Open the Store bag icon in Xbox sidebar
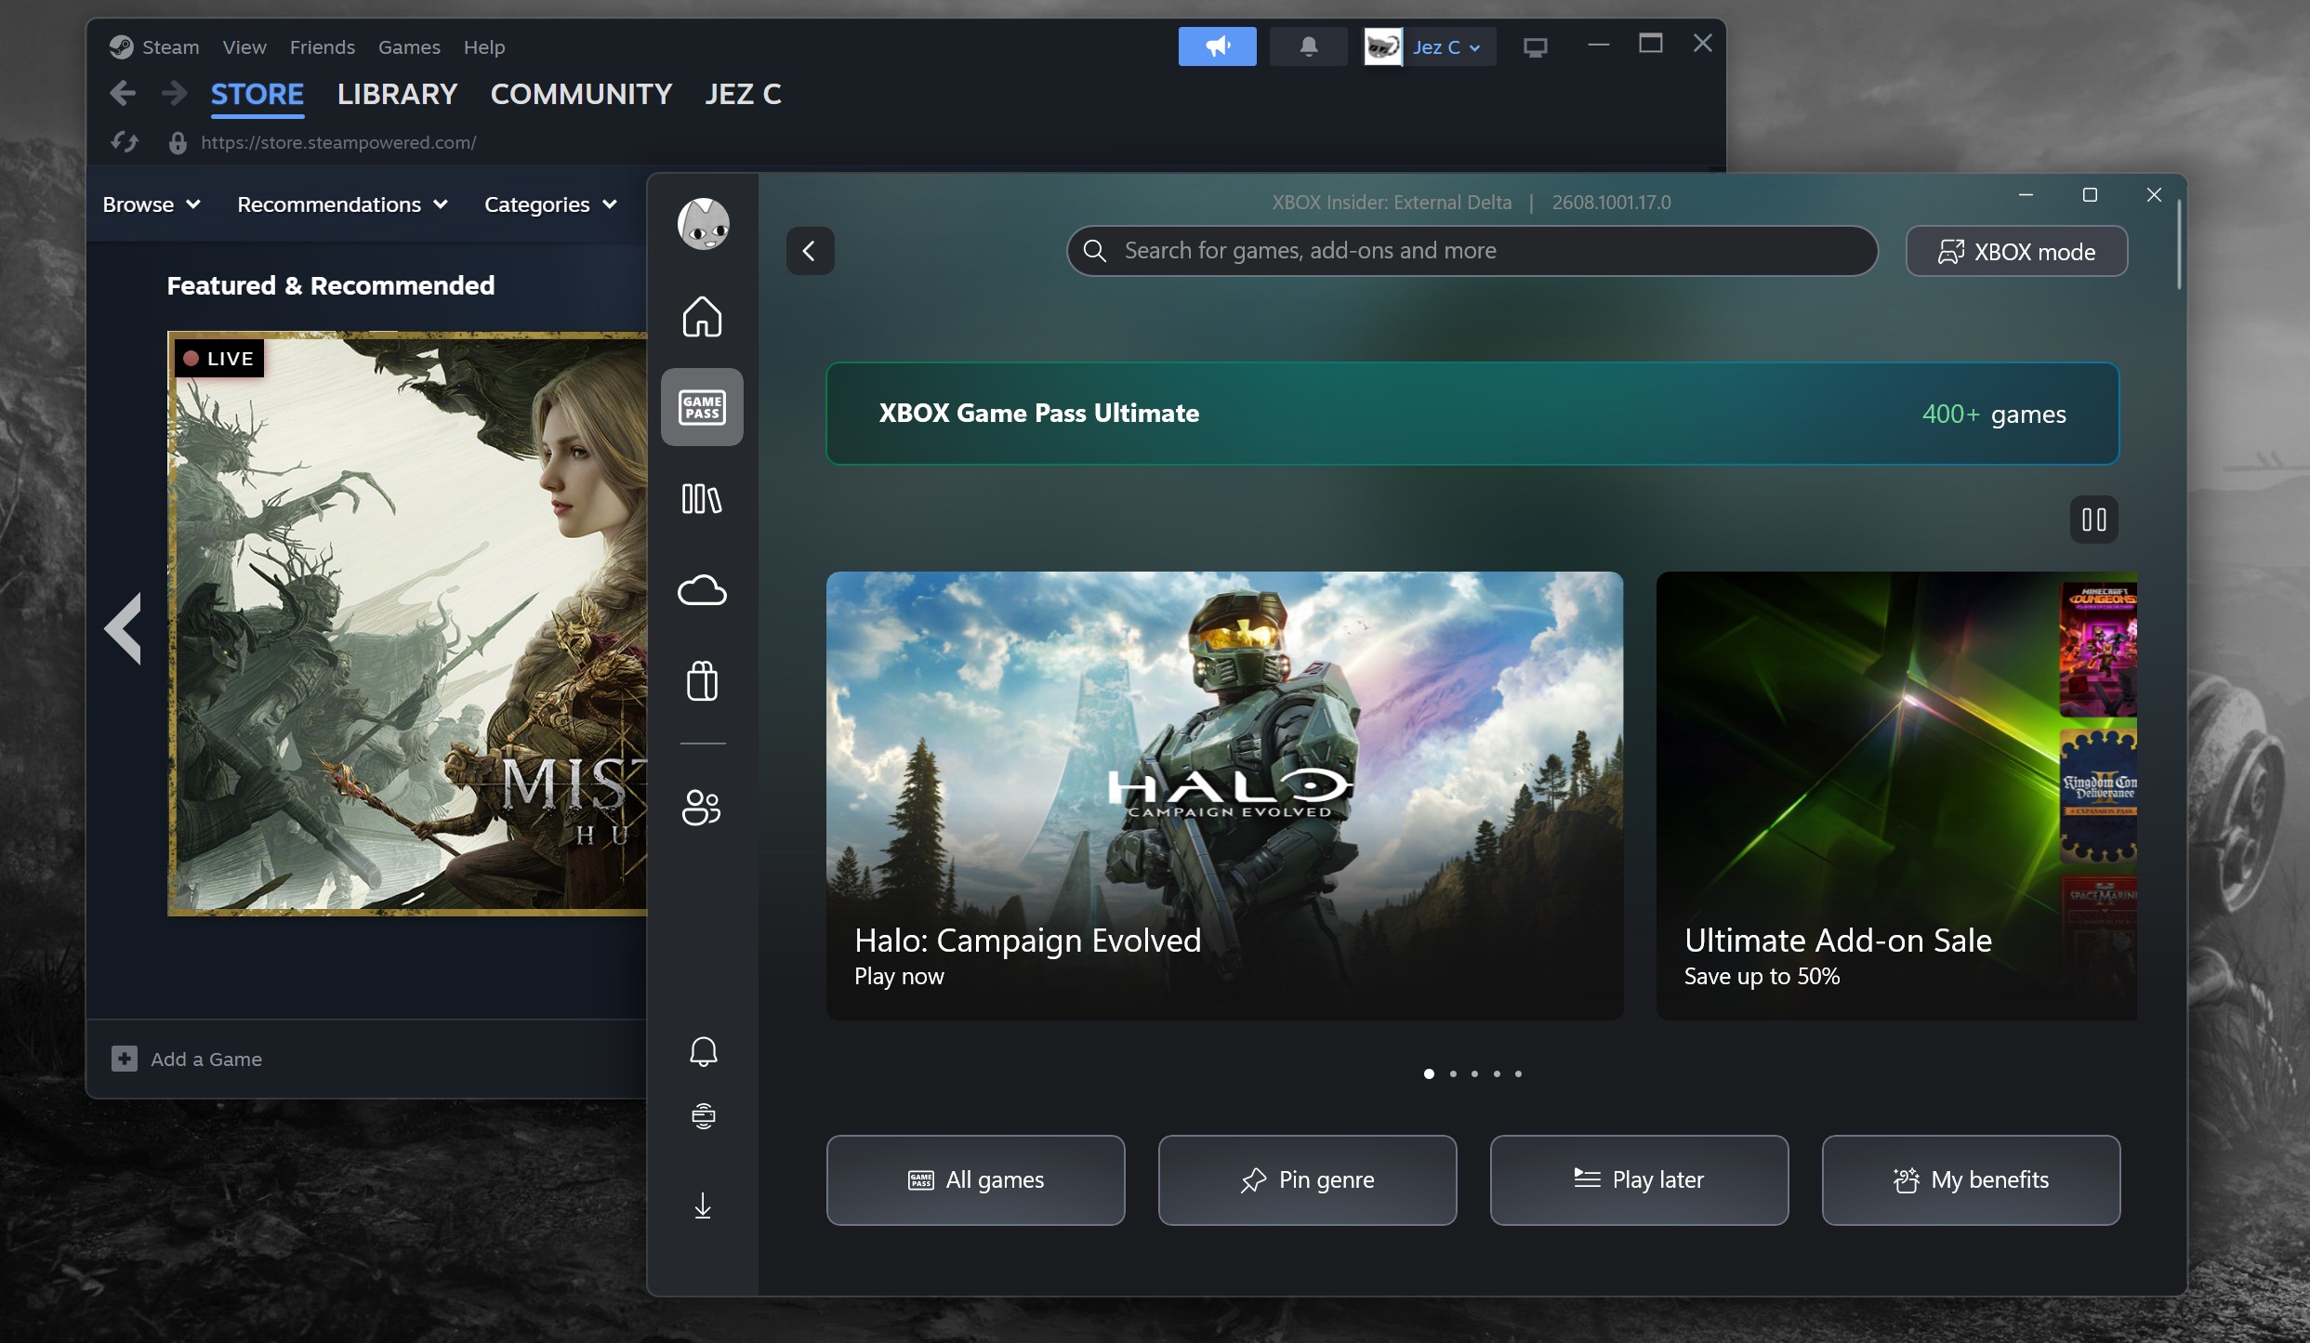This screenshot has width=2310, height=1343. pyautogui.click(x=702, y=680)
